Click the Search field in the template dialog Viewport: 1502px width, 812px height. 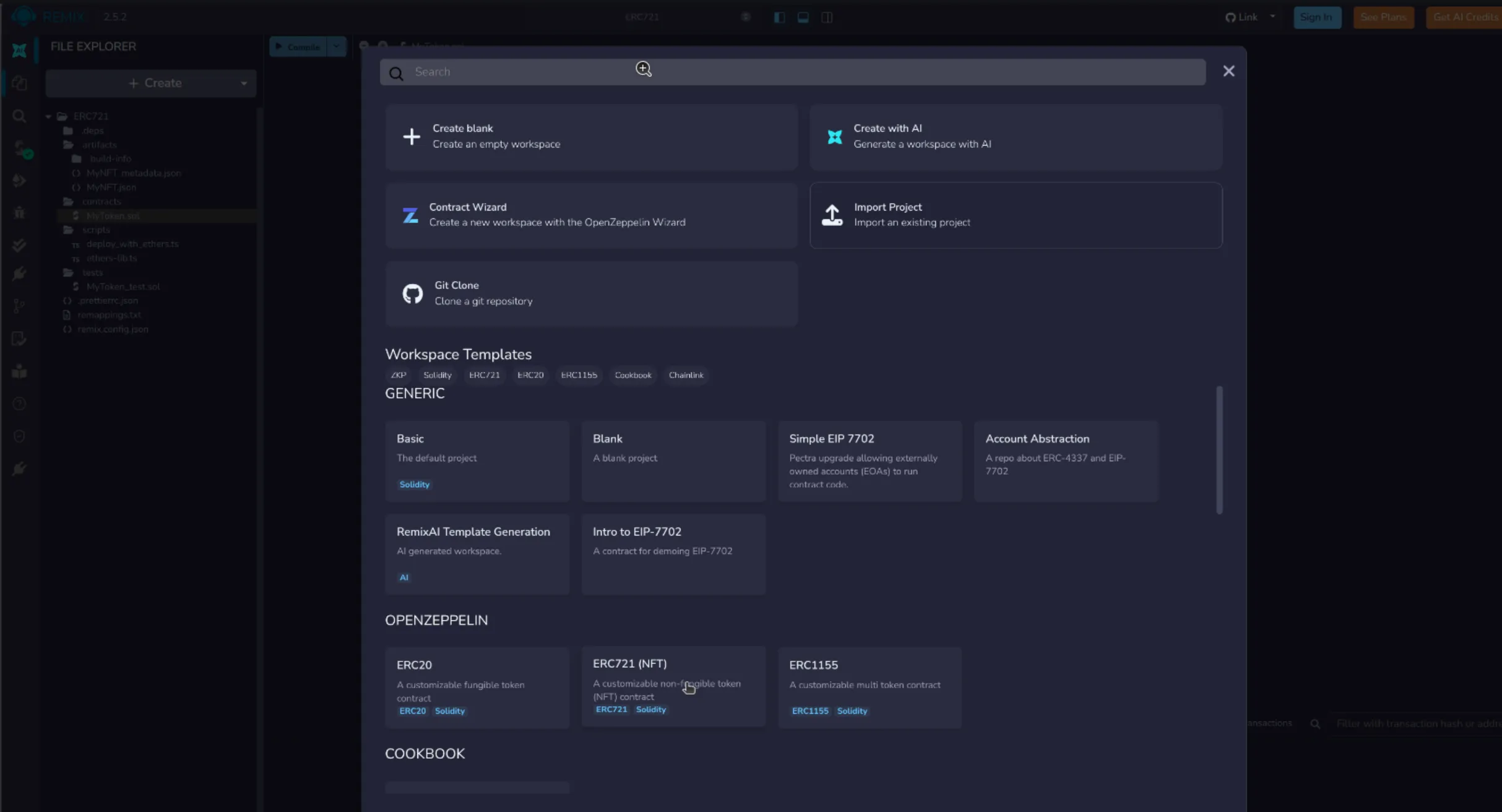pos(792,72)
